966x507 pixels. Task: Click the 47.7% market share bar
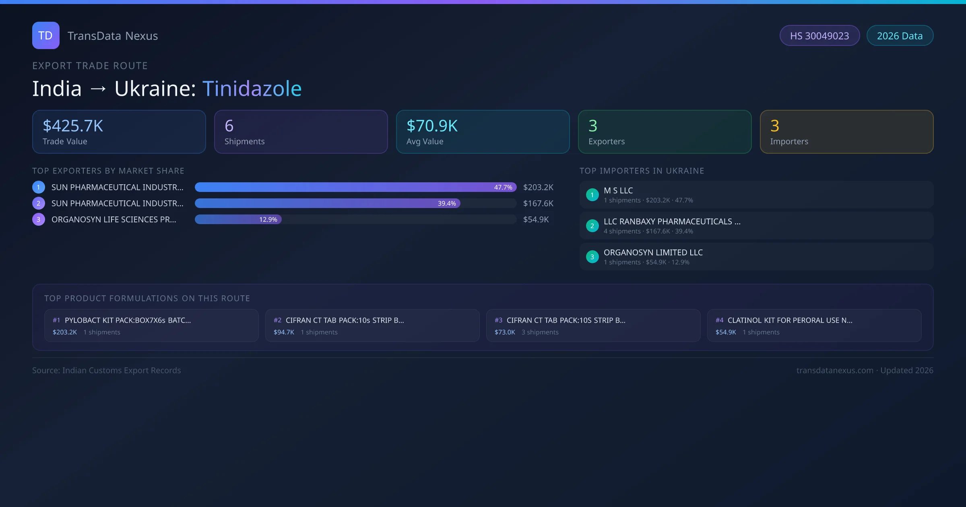[355, 187]
